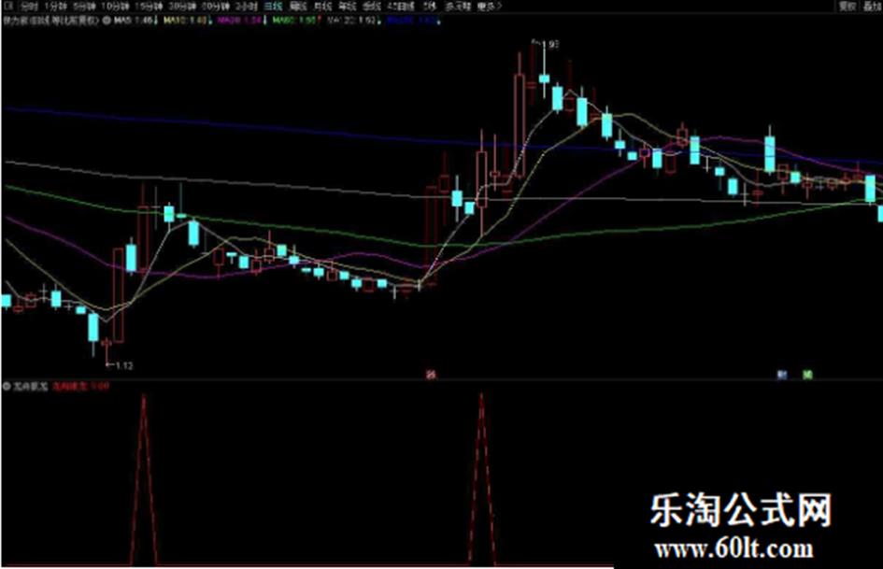Click the blue marker icon at chart bottom right

pos(782,374)
